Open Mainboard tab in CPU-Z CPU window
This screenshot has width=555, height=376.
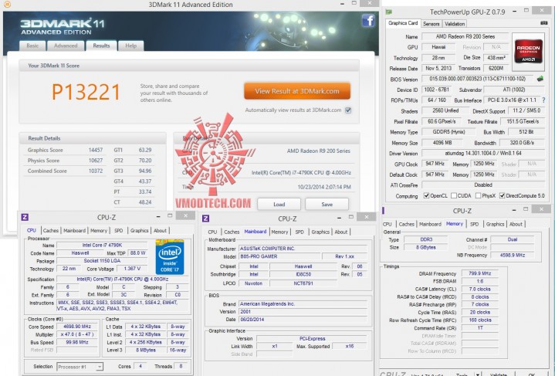coord(74,231)
